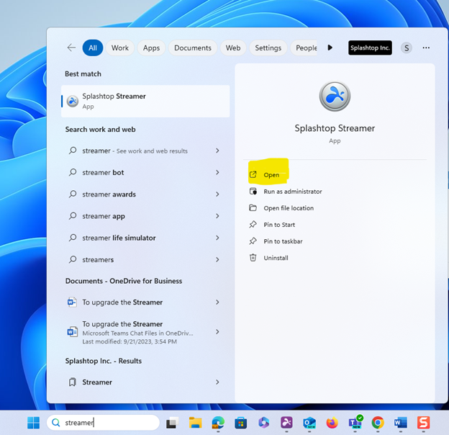The image size is (449, 435).
Task: Launch File Explorer from the taskbar
Action: pos(195,423)
